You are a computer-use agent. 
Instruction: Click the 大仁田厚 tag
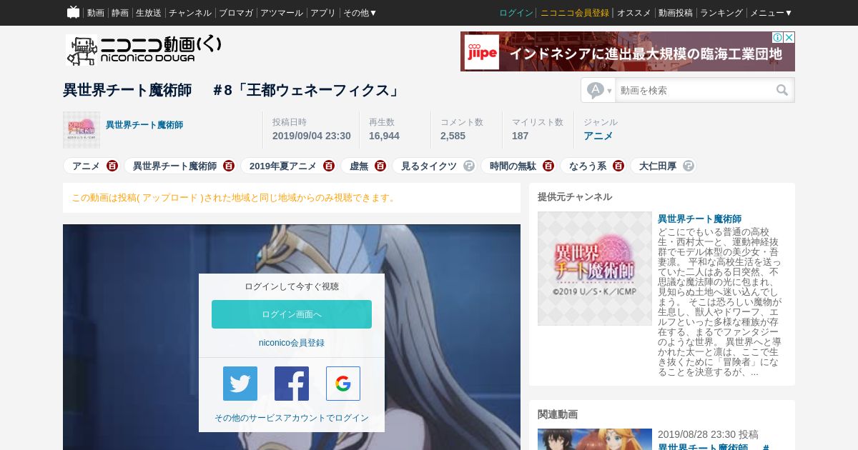tap(658, 166)
